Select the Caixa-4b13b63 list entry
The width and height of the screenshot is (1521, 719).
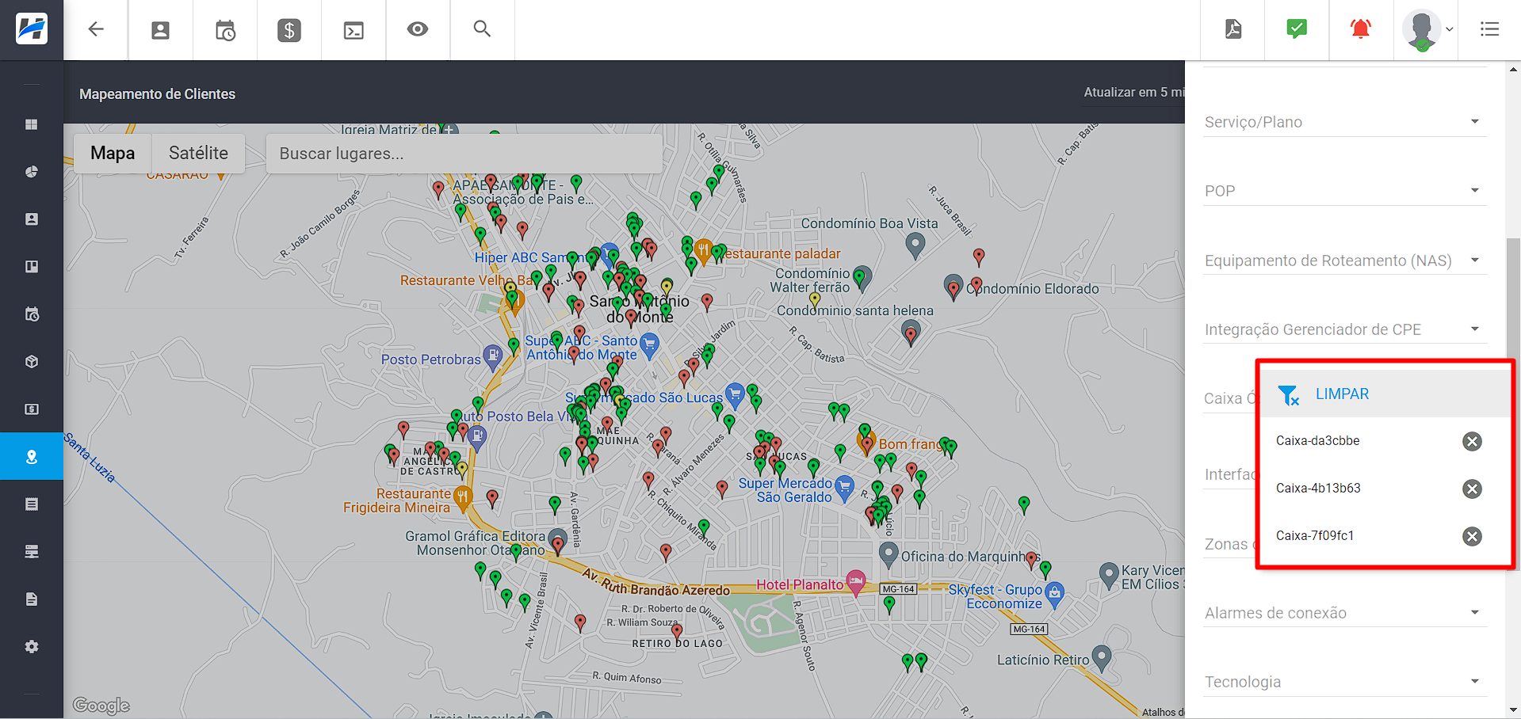pos(1318,489)
